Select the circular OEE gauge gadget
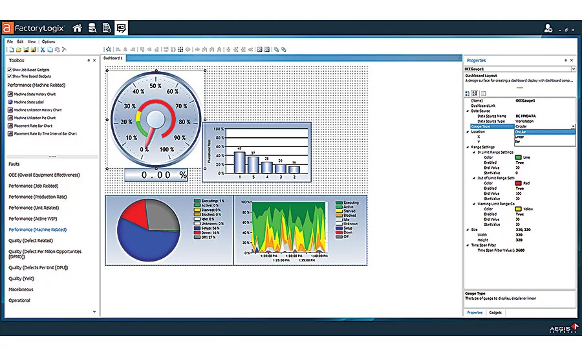 coord(156,120)
